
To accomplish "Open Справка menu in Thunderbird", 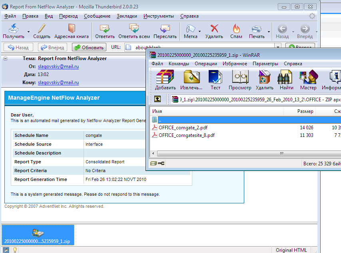I will pyautogui.click(x=189, y=16).
